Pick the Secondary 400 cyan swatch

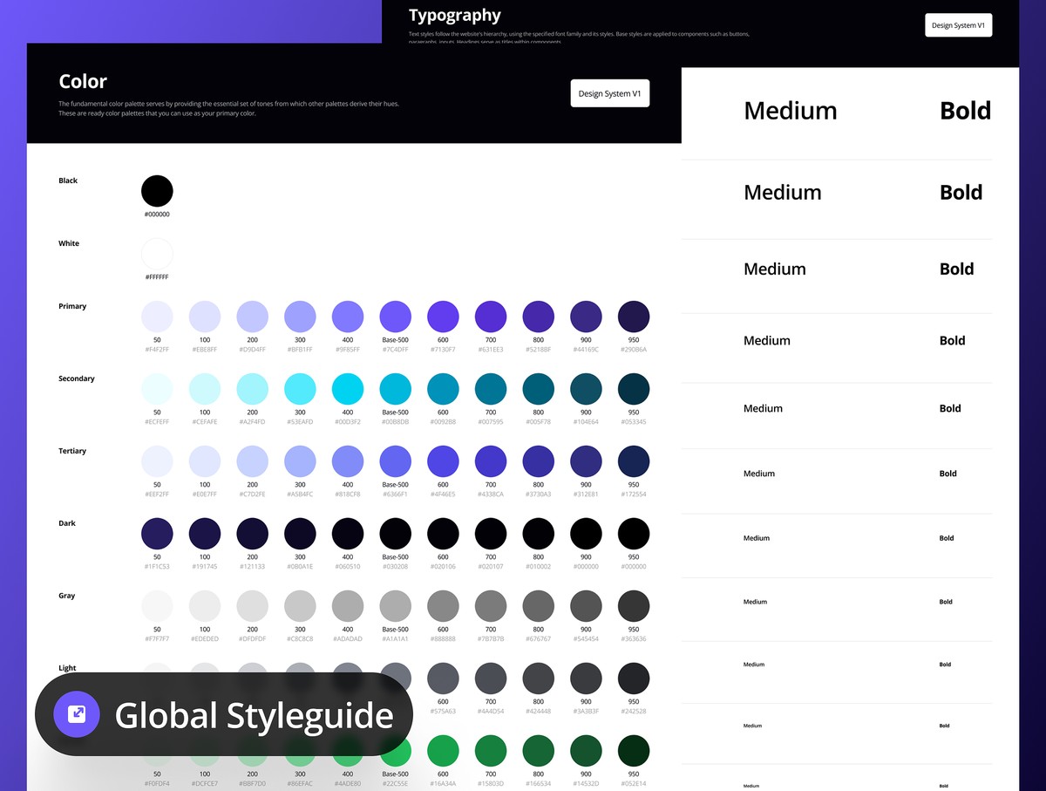tap(348, 388)
